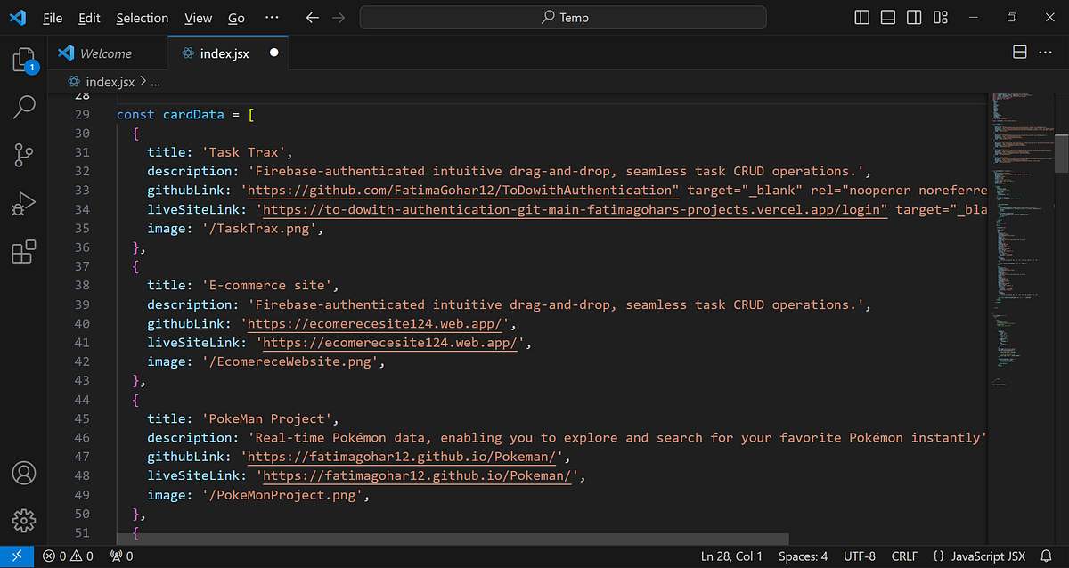
Task: Open the notifications bell
Action: [1046, 556]
